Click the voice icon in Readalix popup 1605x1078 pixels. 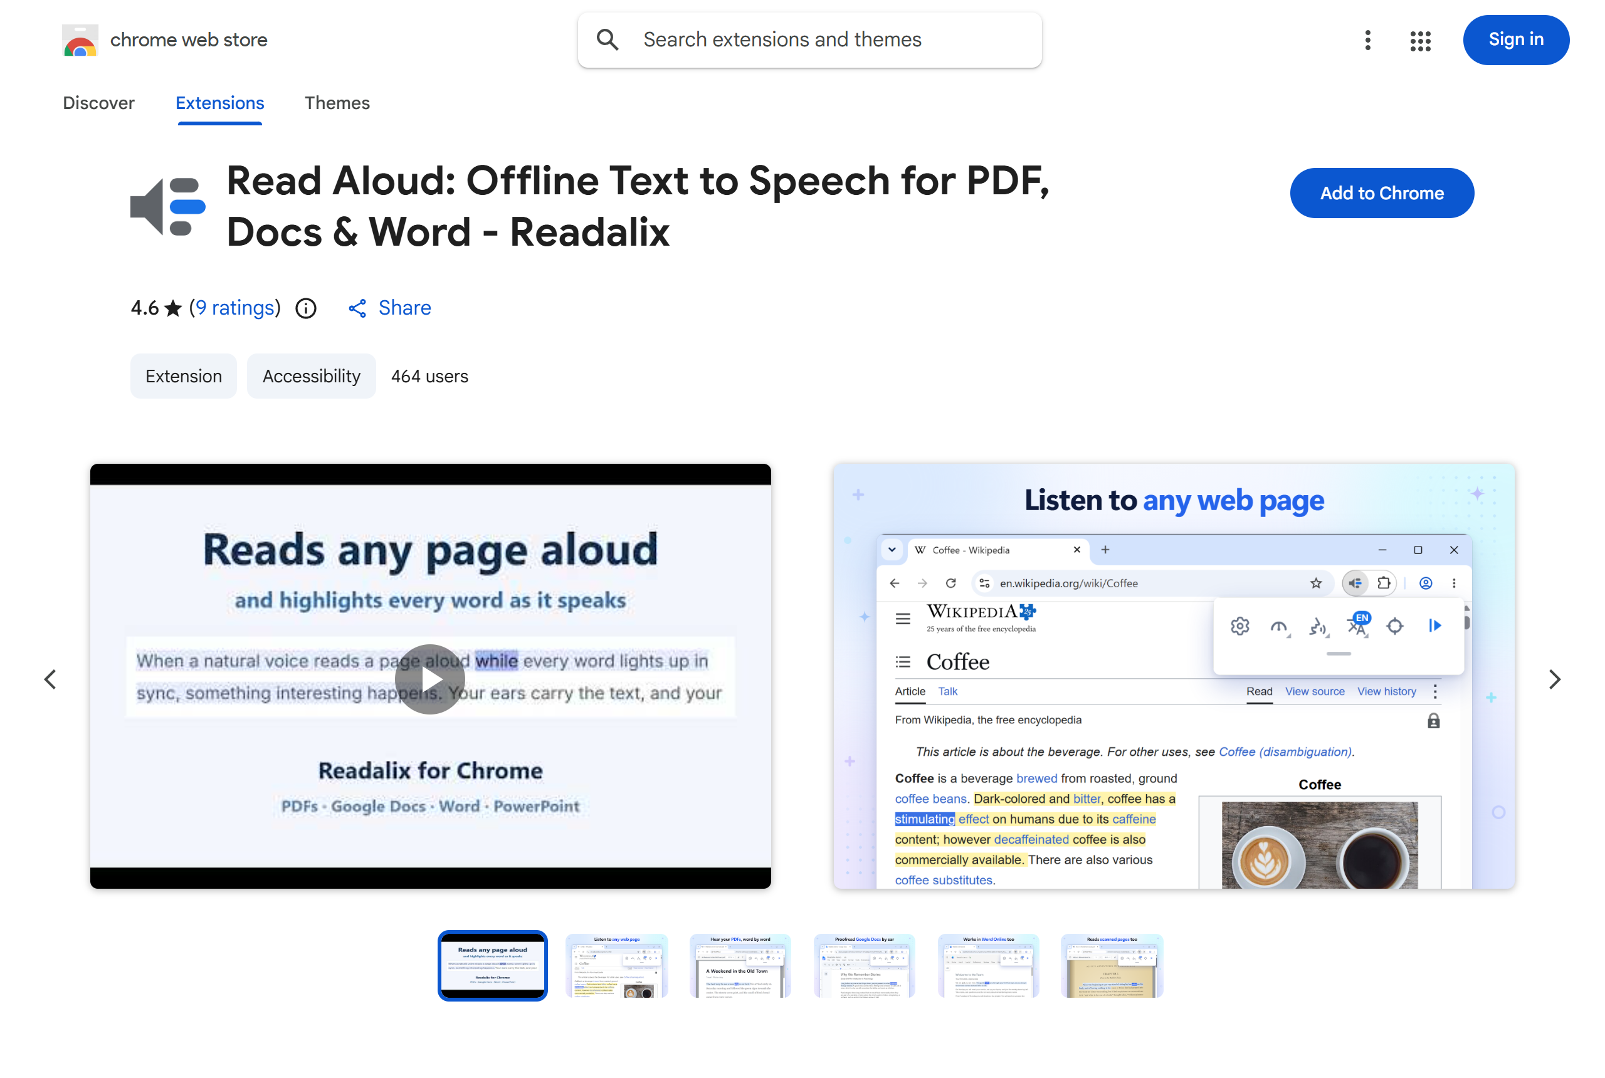[x=1318, y=626]
